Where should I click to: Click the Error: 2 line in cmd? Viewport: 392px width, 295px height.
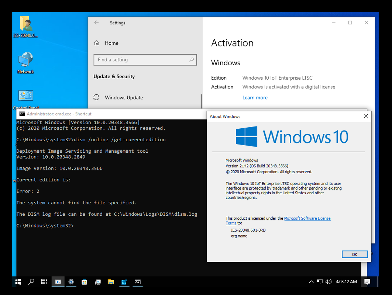point(28,191)
